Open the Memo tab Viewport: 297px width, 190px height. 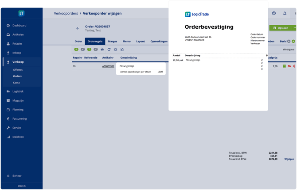click(127, 41)
